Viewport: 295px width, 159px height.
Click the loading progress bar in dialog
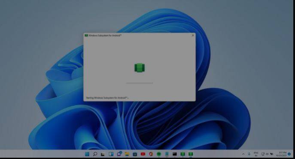click(140, 83)
